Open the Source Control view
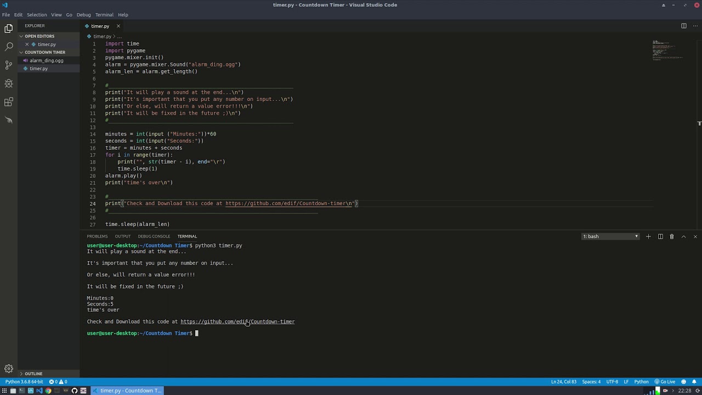702x395 pixels. [9, 65]
